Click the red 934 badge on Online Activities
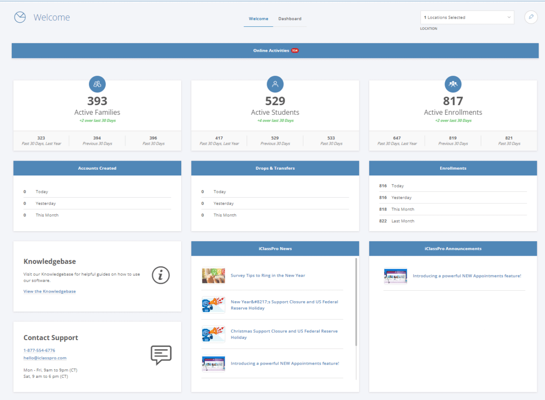The image size is (545, 400). click(x=294, y=50)
